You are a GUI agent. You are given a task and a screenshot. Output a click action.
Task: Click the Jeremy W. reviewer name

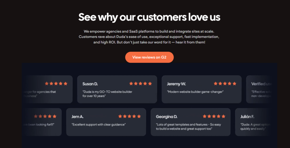[x=176, y=84]
